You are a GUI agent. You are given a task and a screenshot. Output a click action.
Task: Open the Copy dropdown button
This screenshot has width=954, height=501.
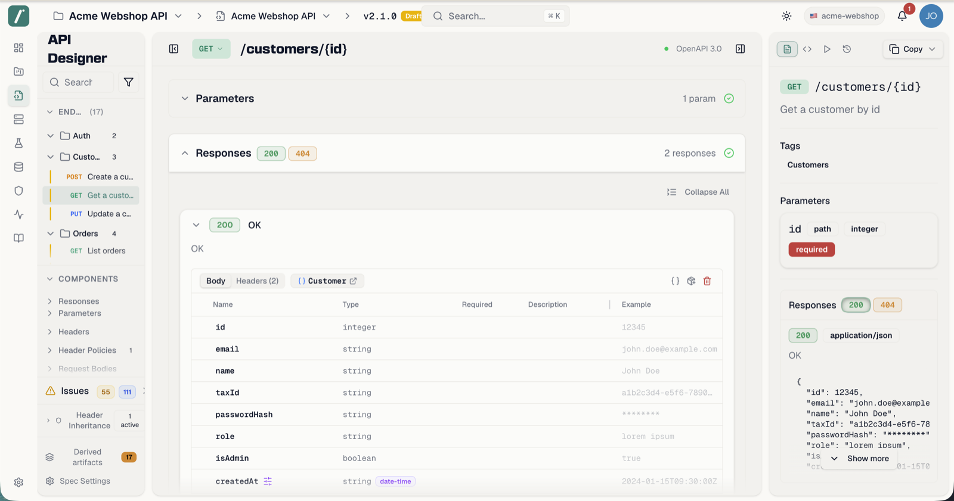point(912,49)
